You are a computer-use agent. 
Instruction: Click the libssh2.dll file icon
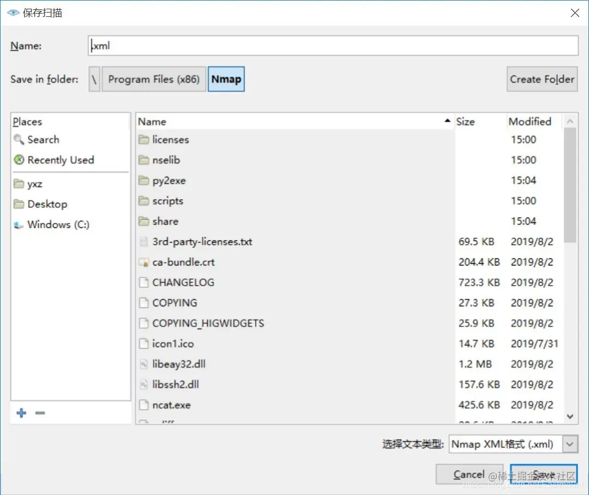tap(143, 384)
